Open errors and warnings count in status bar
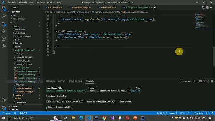 pyautogui.click(x=23, y=113)
